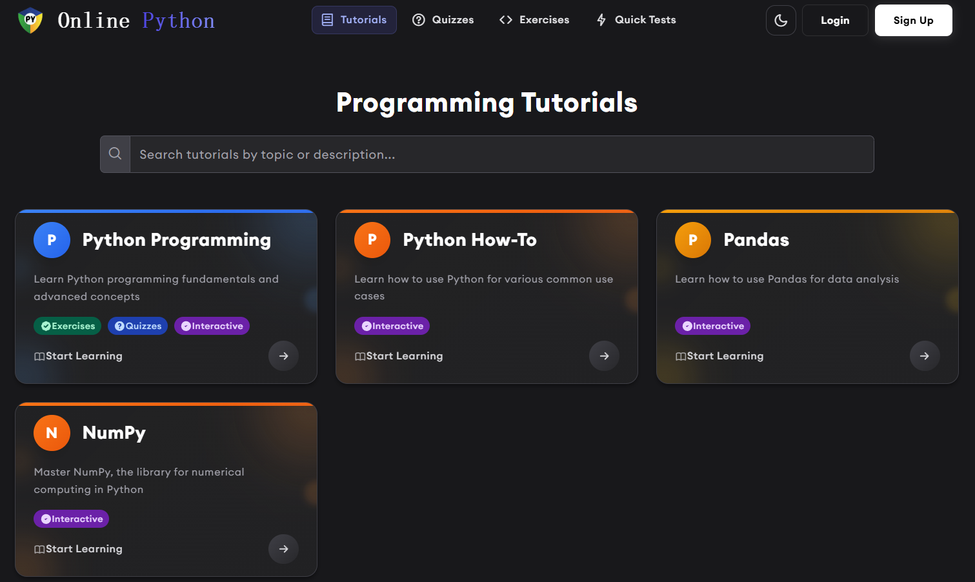
Task: Select the Interactive badge on the Pandas card
Action: pos(712,326)
